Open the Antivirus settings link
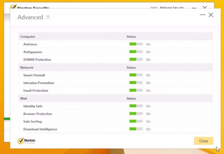The height and width of the screenshot is (154, 224). [30, 44]
